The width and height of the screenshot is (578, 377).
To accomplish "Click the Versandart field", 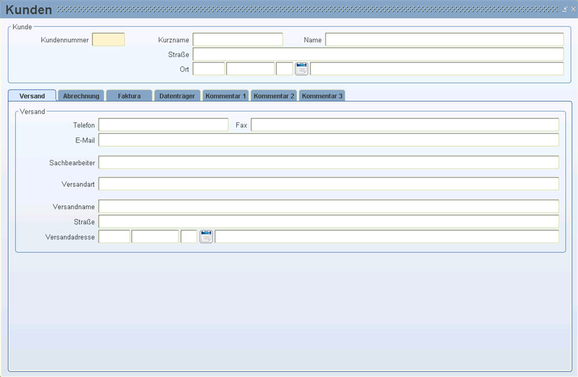I will [x=328, y=184].
